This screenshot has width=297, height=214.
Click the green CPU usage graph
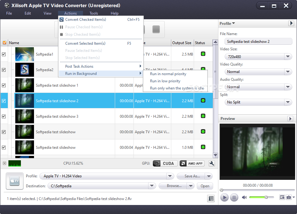(x=15, y=163)
